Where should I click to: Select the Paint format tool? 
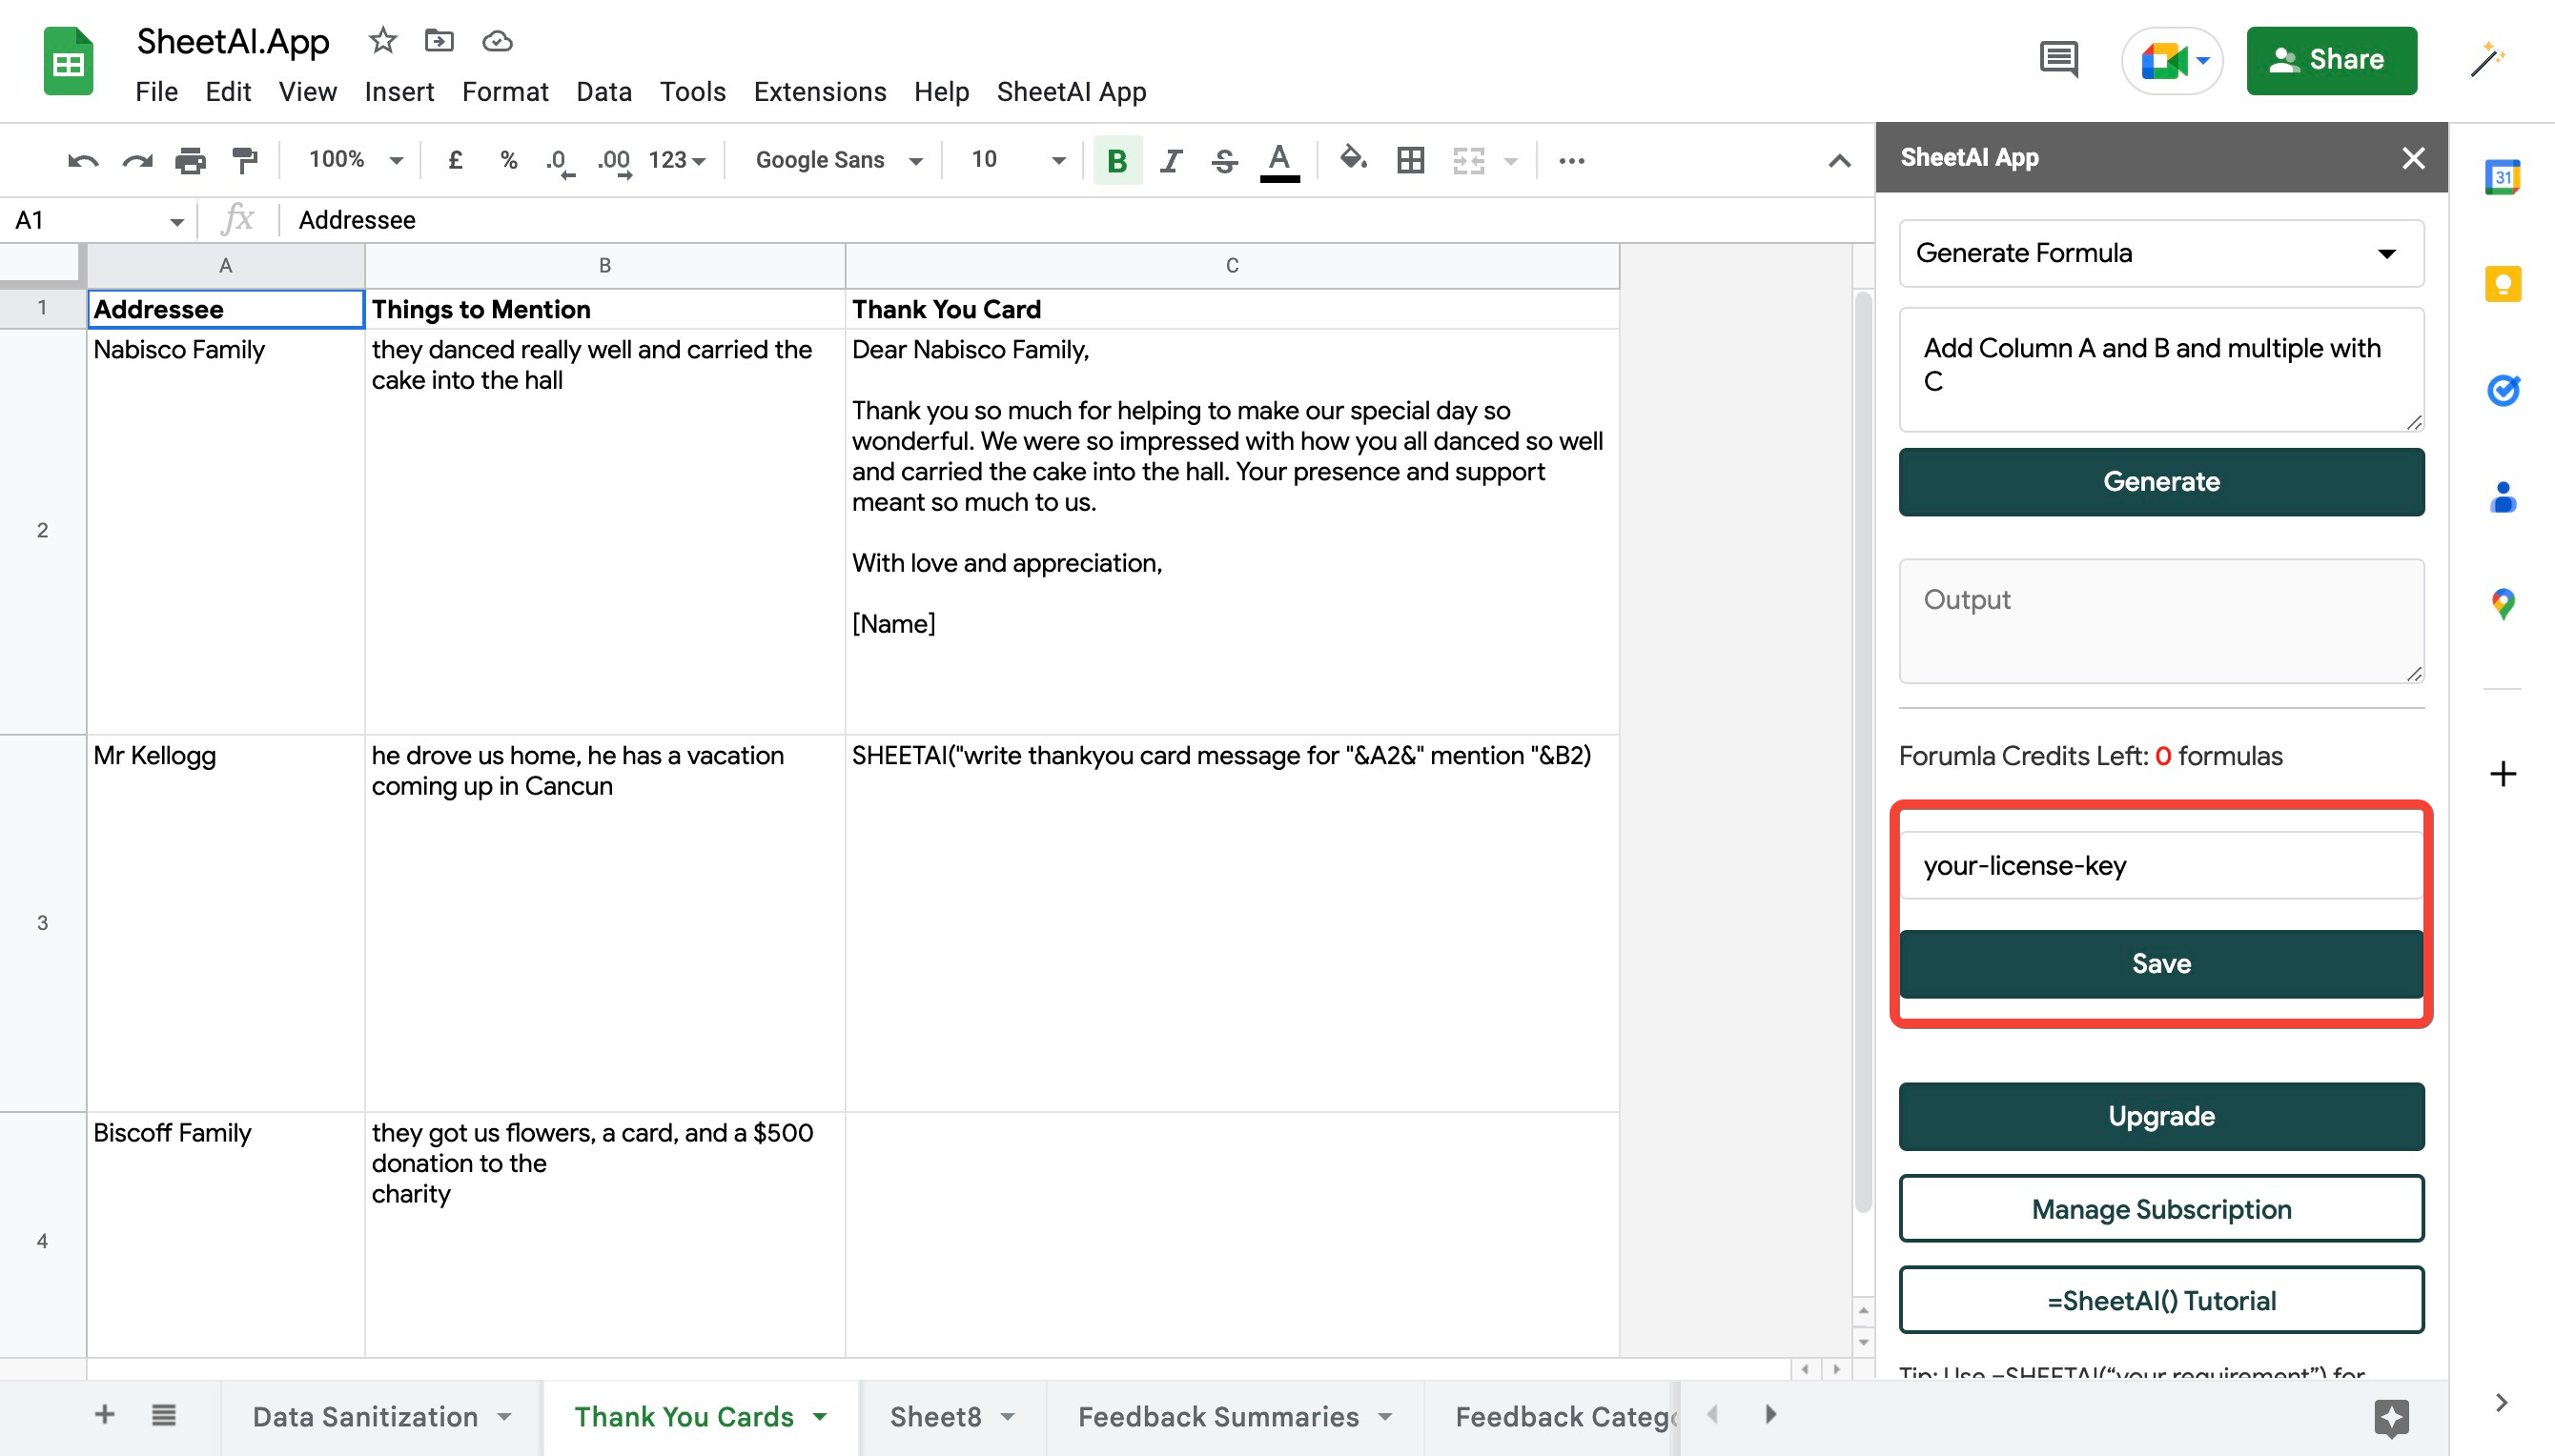click(x=244, y=160)
